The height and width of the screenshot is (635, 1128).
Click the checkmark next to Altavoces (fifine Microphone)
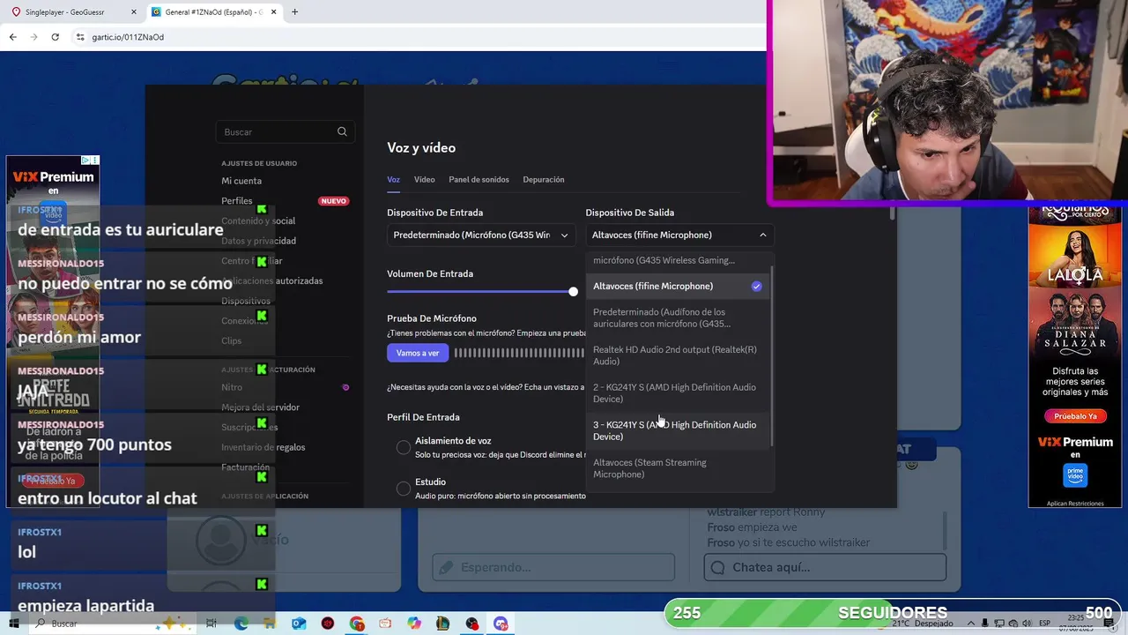756,287
